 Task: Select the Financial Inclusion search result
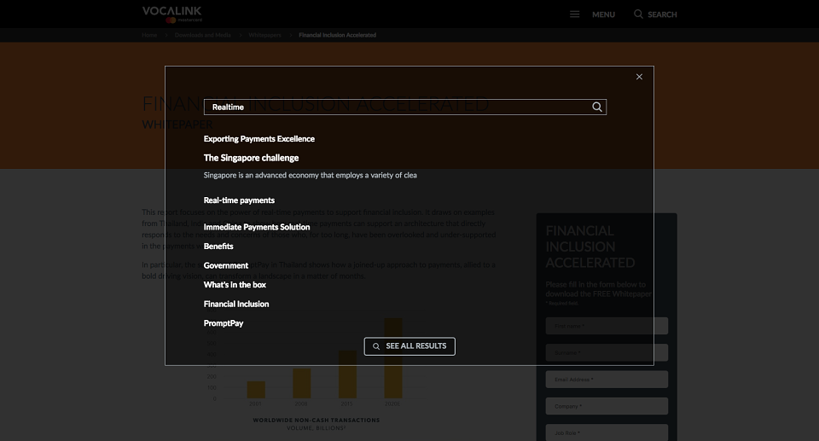[236, 305]
